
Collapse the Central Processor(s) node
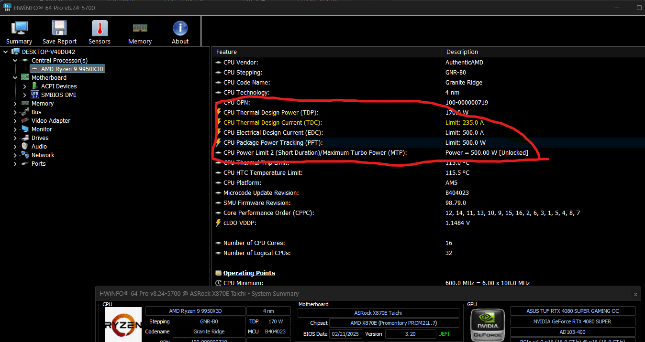15,60
